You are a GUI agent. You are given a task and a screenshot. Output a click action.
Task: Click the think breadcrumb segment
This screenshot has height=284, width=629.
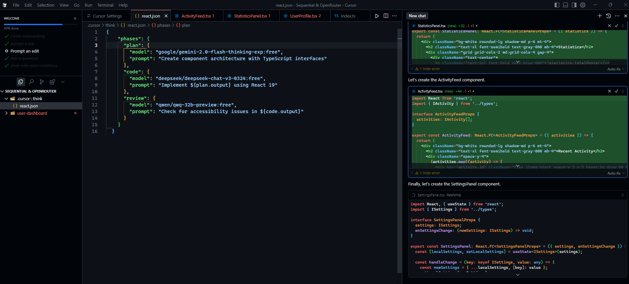tap(110, 25)
